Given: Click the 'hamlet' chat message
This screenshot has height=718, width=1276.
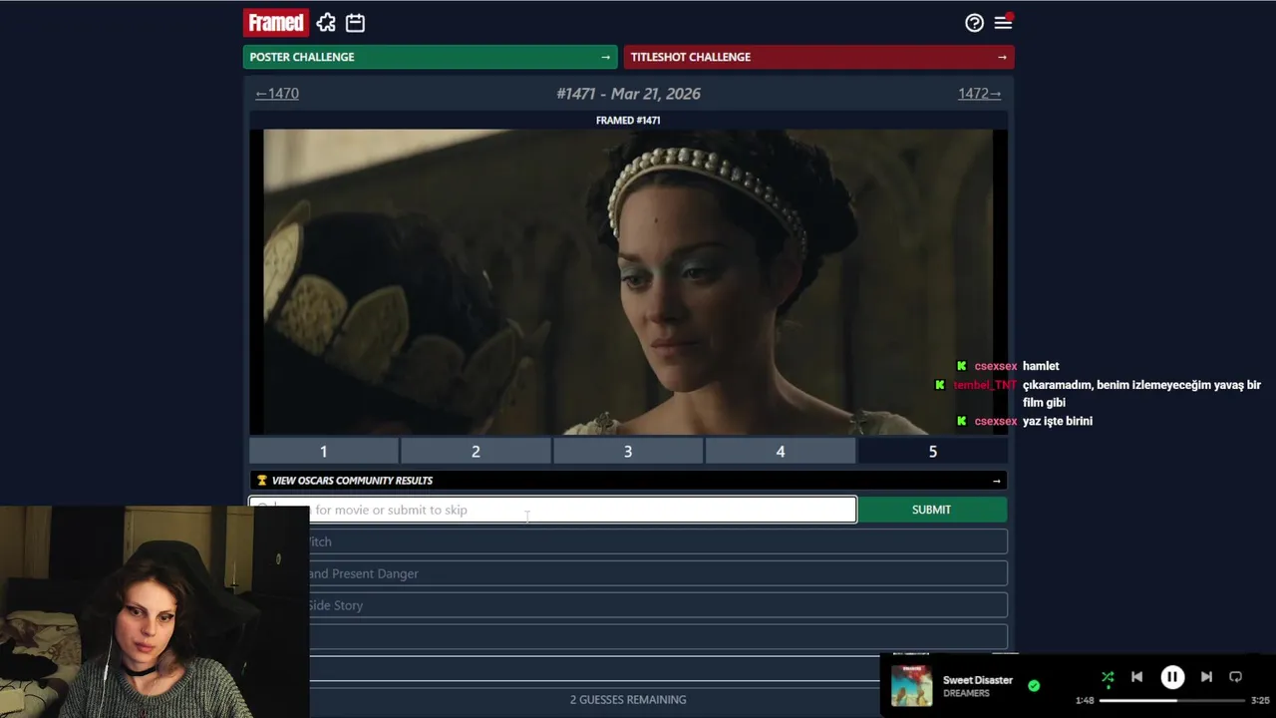Looking at the screenshot, I should pos(1041,366).
